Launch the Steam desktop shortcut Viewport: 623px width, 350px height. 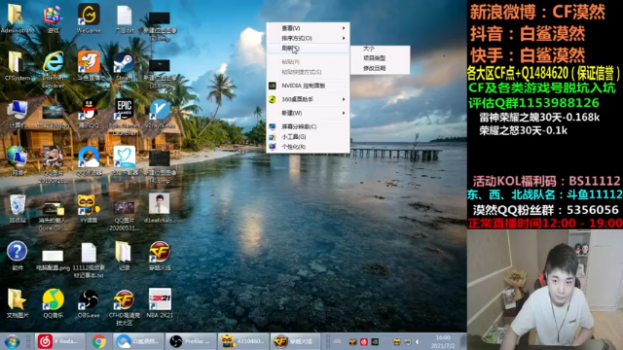point(124,65)
